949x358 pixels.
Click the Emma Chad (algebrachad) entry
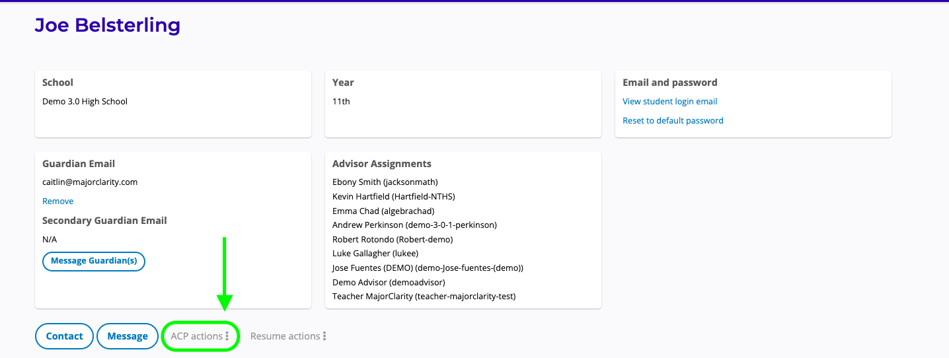pyautogui.click(x=383, y=211)
